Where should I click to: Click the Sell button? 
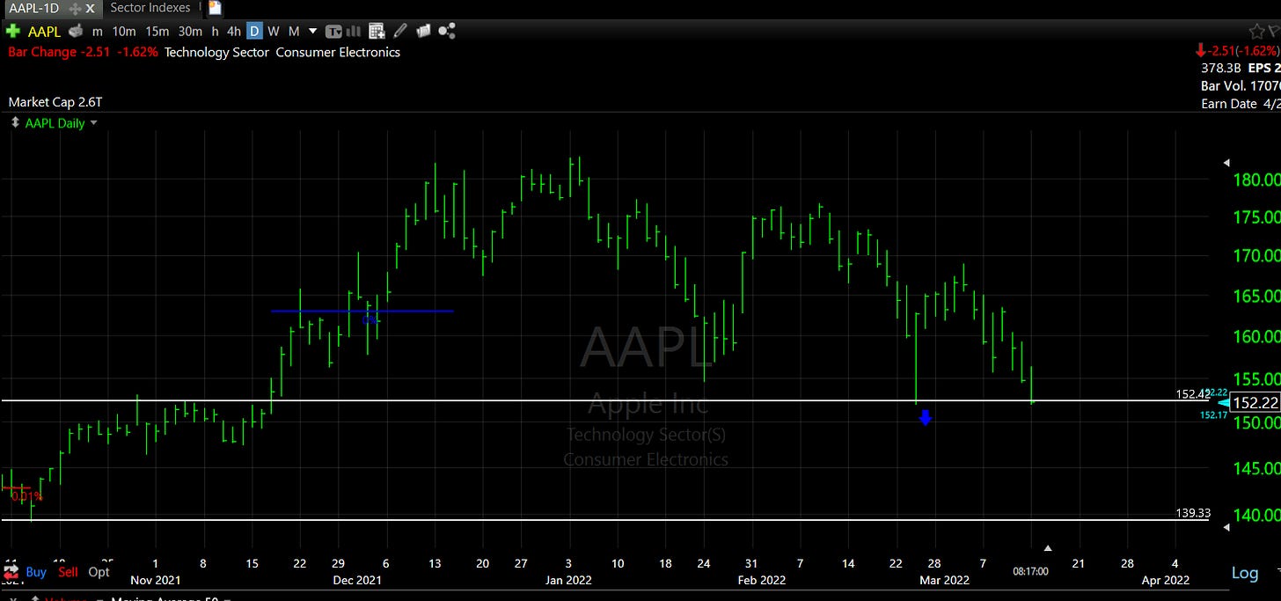[68, 571]
